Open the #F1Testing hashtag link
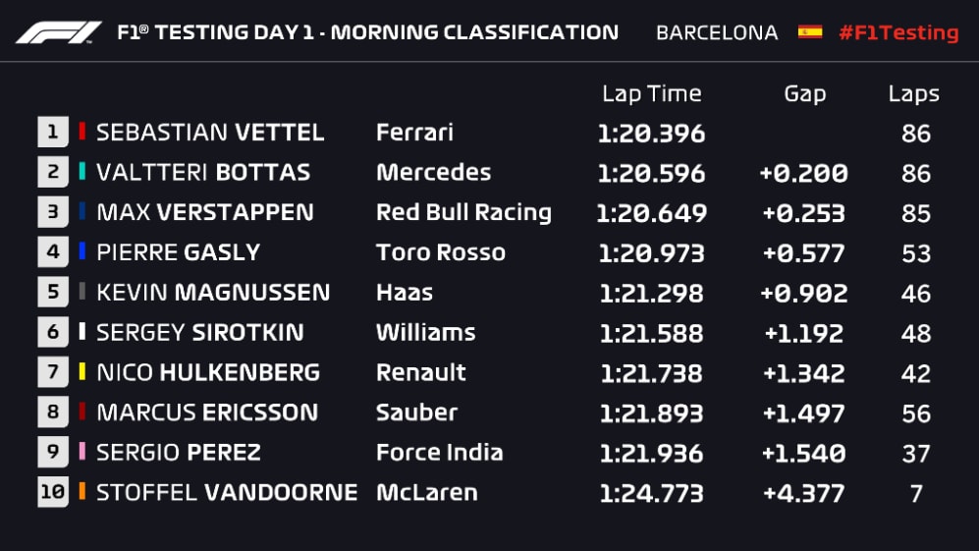The height and width of the screenshot is (551, 979). [898, 32]
